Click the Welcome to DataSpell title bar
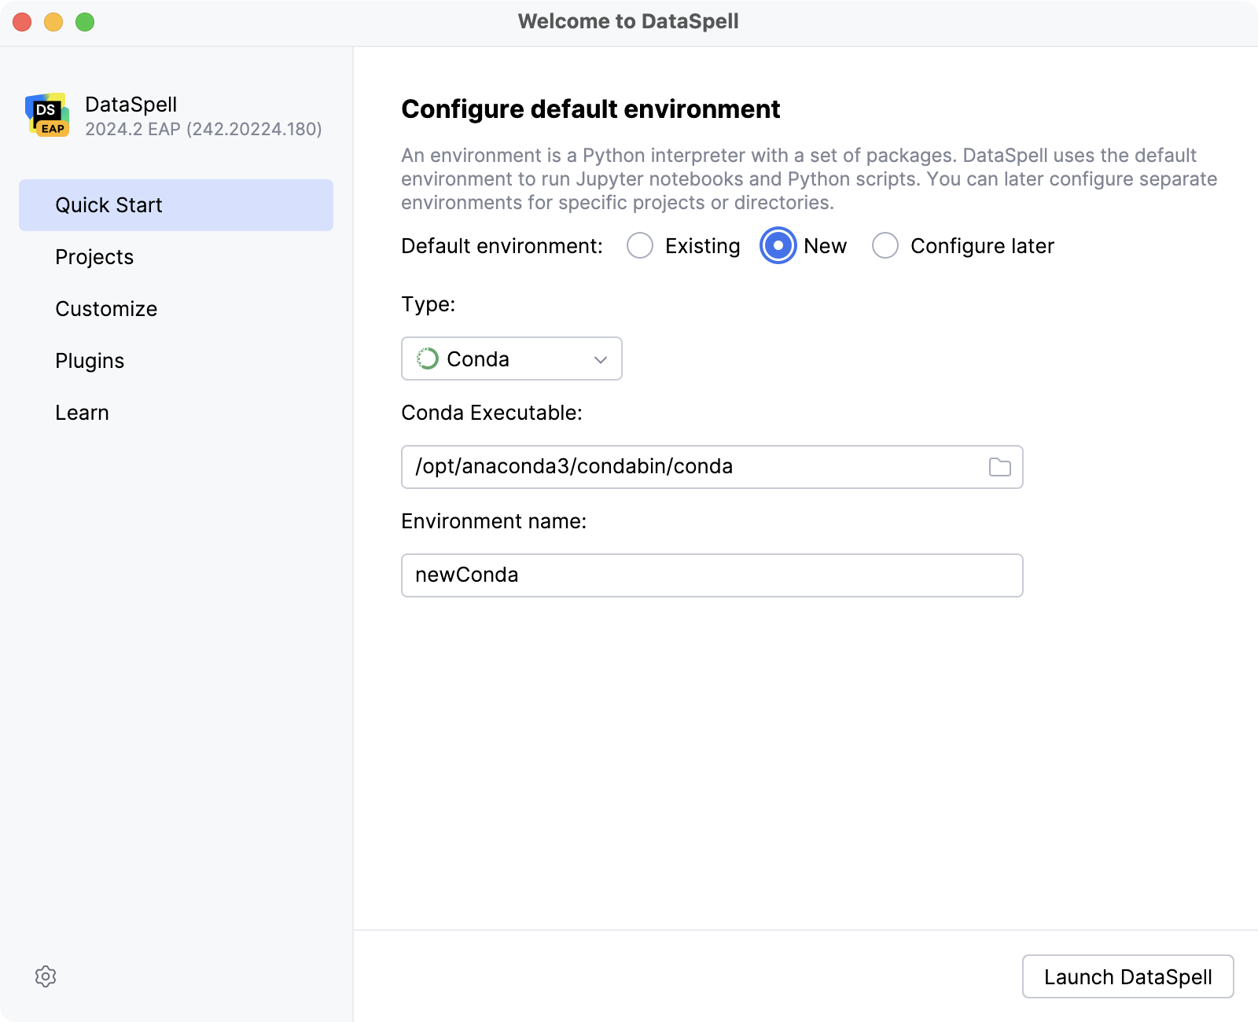 point(628,21)
